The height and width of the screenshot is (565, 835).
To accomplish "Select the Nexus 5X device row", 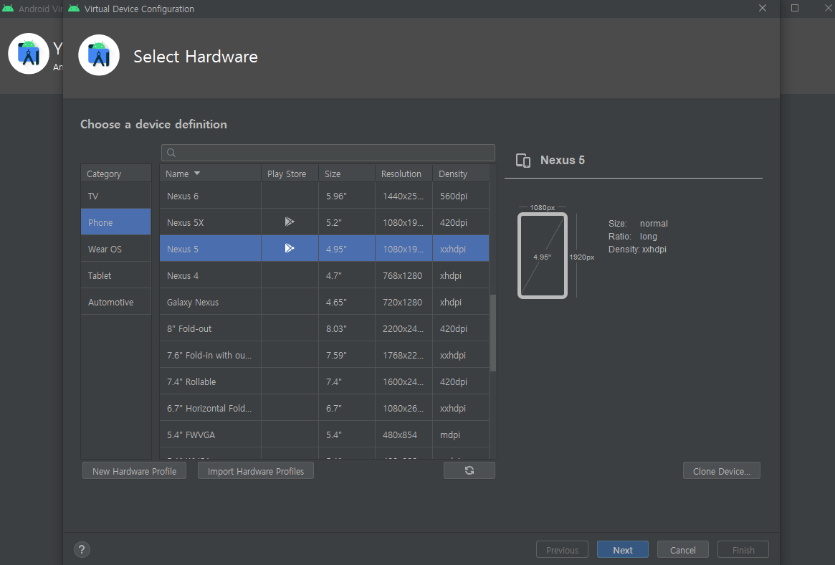I will point(324,222).
